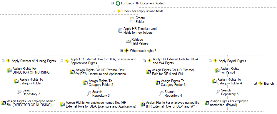The height and width of the screenshot is (114, 277).
Task: Select Assign Rights To Catagory Folder 4 label
Action: [x=230, y=81]
